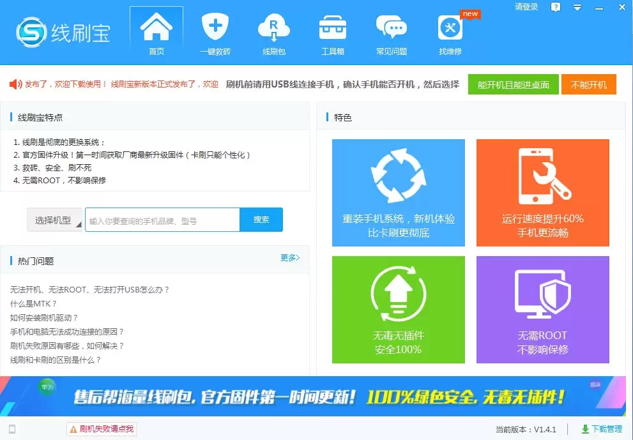Screen dimensions: 633x440
Task: Click the 特色 section header
Action: click(x=343, y=118)
